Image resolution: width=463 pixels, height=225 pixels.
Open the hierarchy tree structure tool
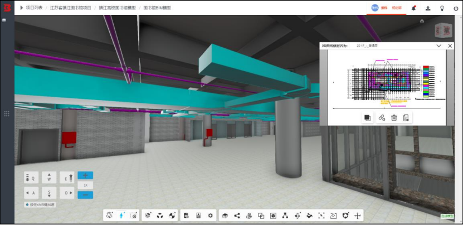point(285,216)
